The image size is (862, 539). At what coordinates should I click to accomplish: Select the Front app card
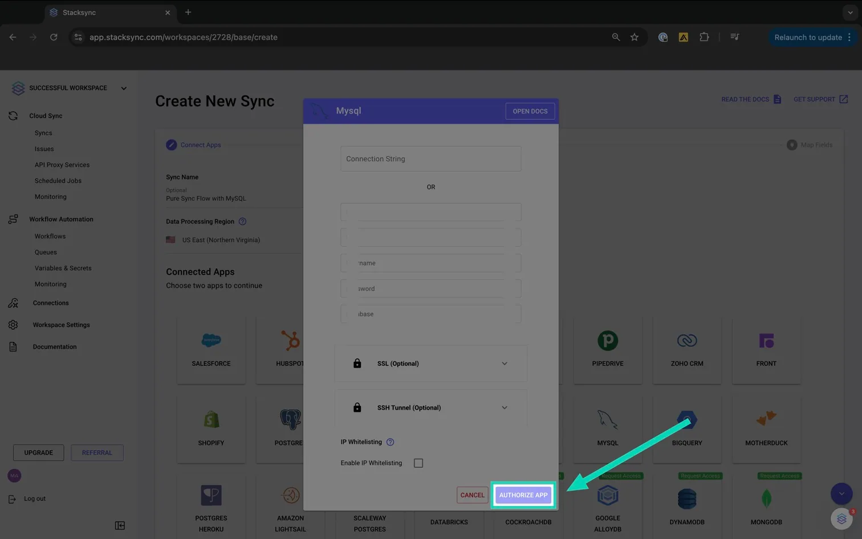(766, 350)
